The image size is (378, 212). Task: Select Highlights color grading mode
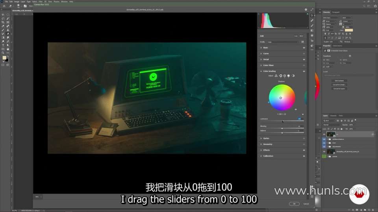289,76
